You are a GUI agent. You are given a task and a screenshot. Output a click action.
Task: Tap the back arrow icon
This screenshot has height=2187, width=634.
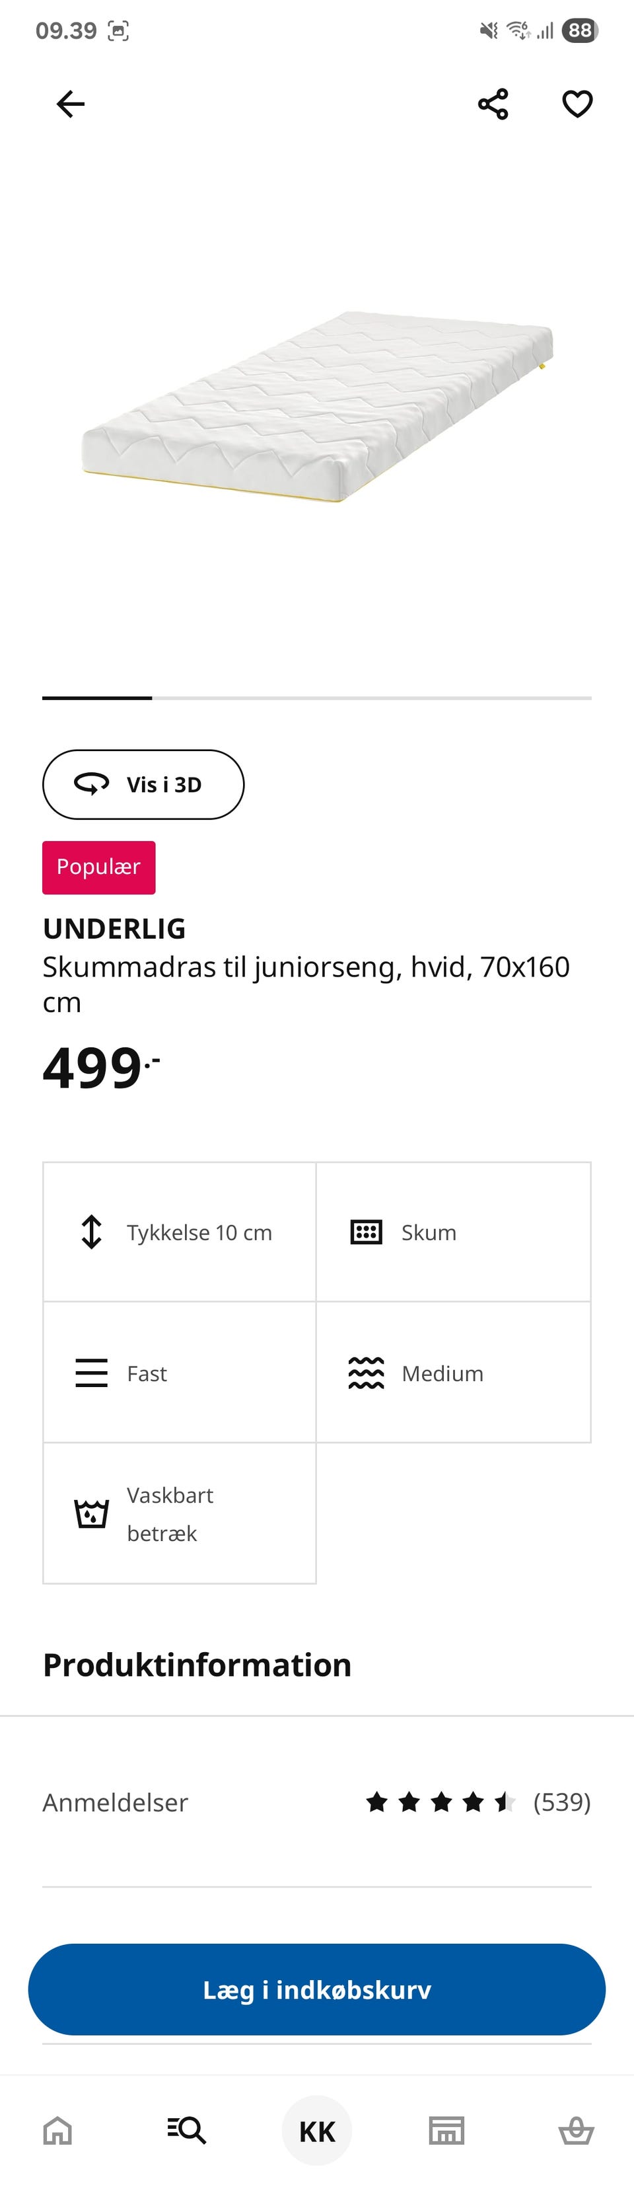coord(71,104)
